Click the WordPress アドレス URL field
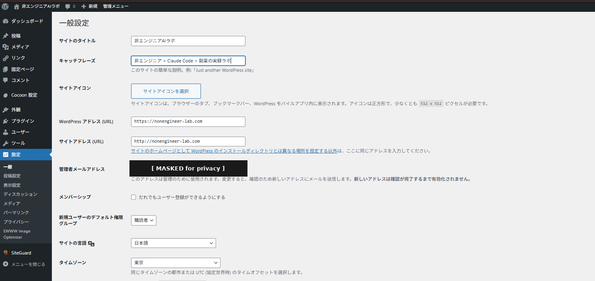 188,122
